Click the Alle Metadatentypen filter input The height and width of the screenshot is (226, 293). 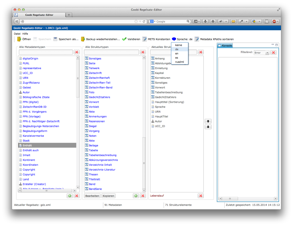click(45, 52)
